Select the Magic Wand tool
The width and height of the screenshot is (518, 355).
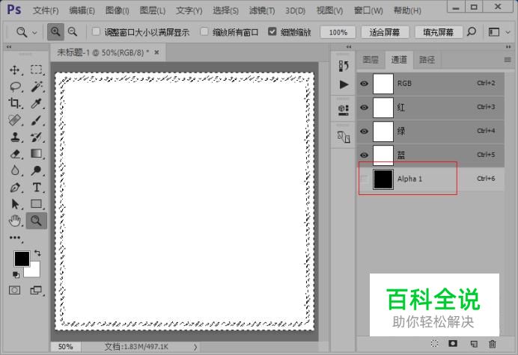(x=37, y=87)
